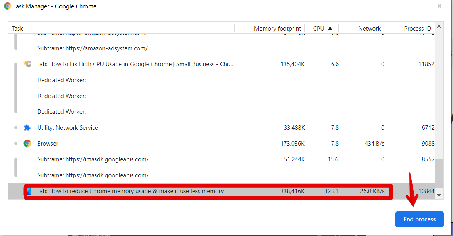Click memory value 173,036K
The height and width of the screenshot is (236, 453).
tap(292, 144)
